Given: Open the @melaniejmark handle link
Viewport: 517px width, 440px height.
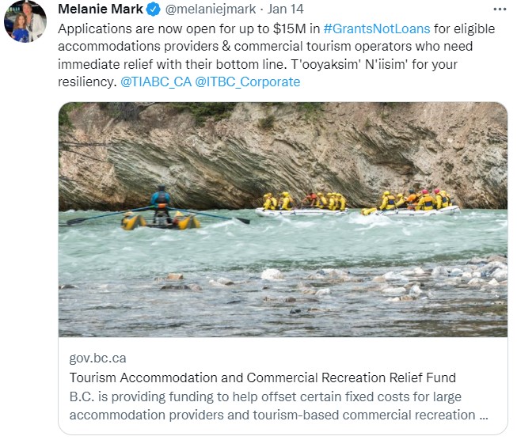Looking at the screenshot, I should click(x=200, y=10).
